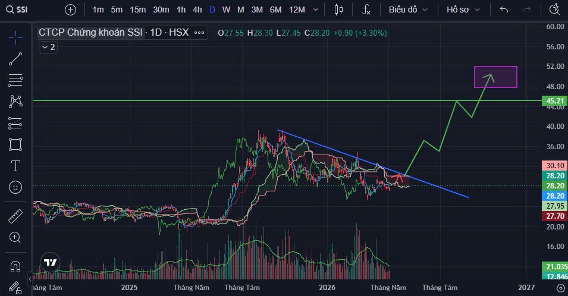The width and height of the screenshot is (568, 296).
Task: Open the Hồ sơ dropdown
Action: pos(463,10)
